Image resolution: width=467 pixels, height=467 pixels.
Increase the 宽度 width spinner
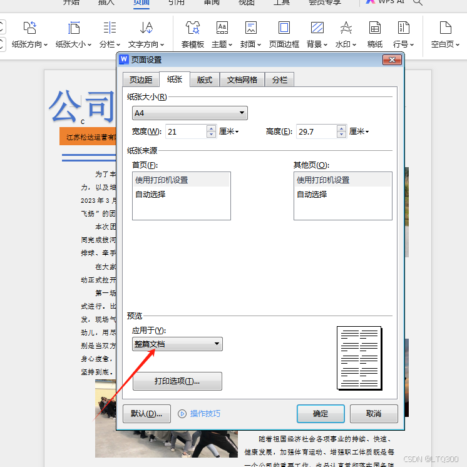211,128
